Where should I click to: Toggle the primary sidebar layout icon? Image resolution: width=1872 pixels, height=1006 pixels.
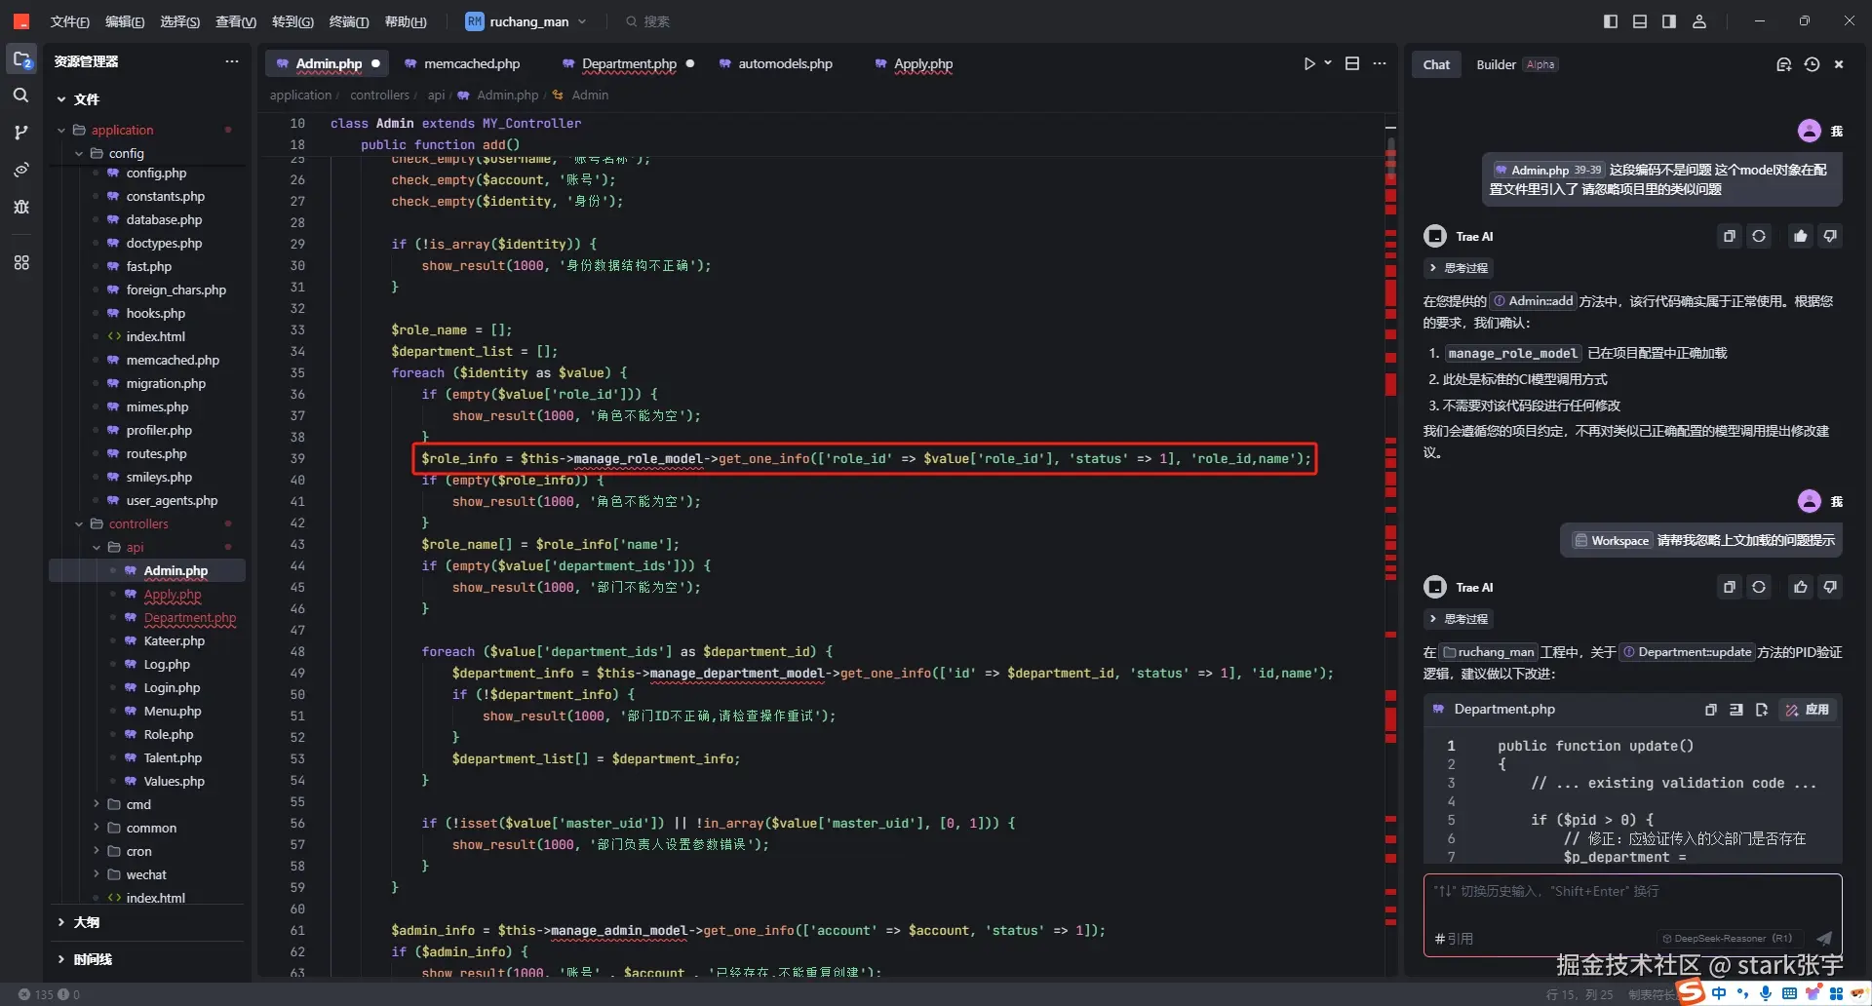click(x=1611, y=21)
